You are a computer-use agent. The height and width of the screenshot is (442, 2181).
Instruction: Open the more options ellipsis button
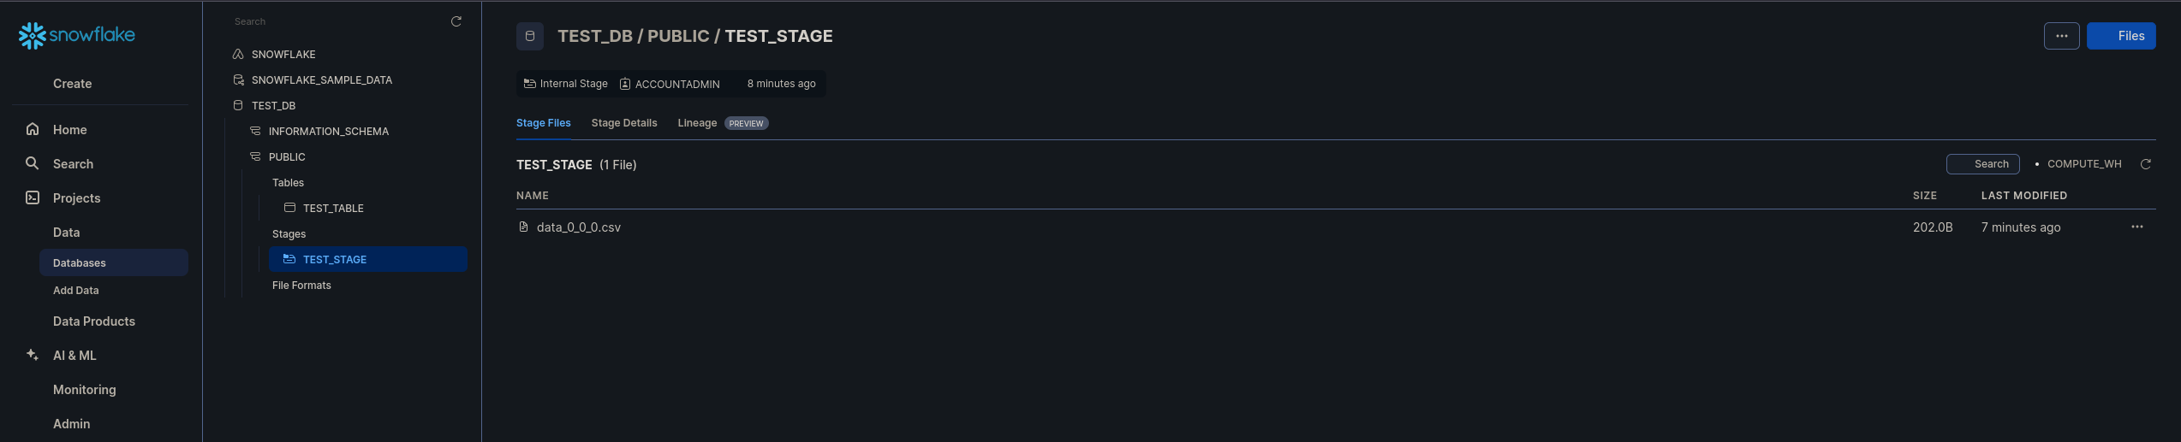point(2061,36)
